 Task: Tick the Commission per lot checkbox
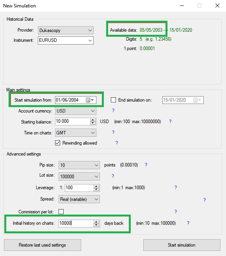[x=61, y=211]
